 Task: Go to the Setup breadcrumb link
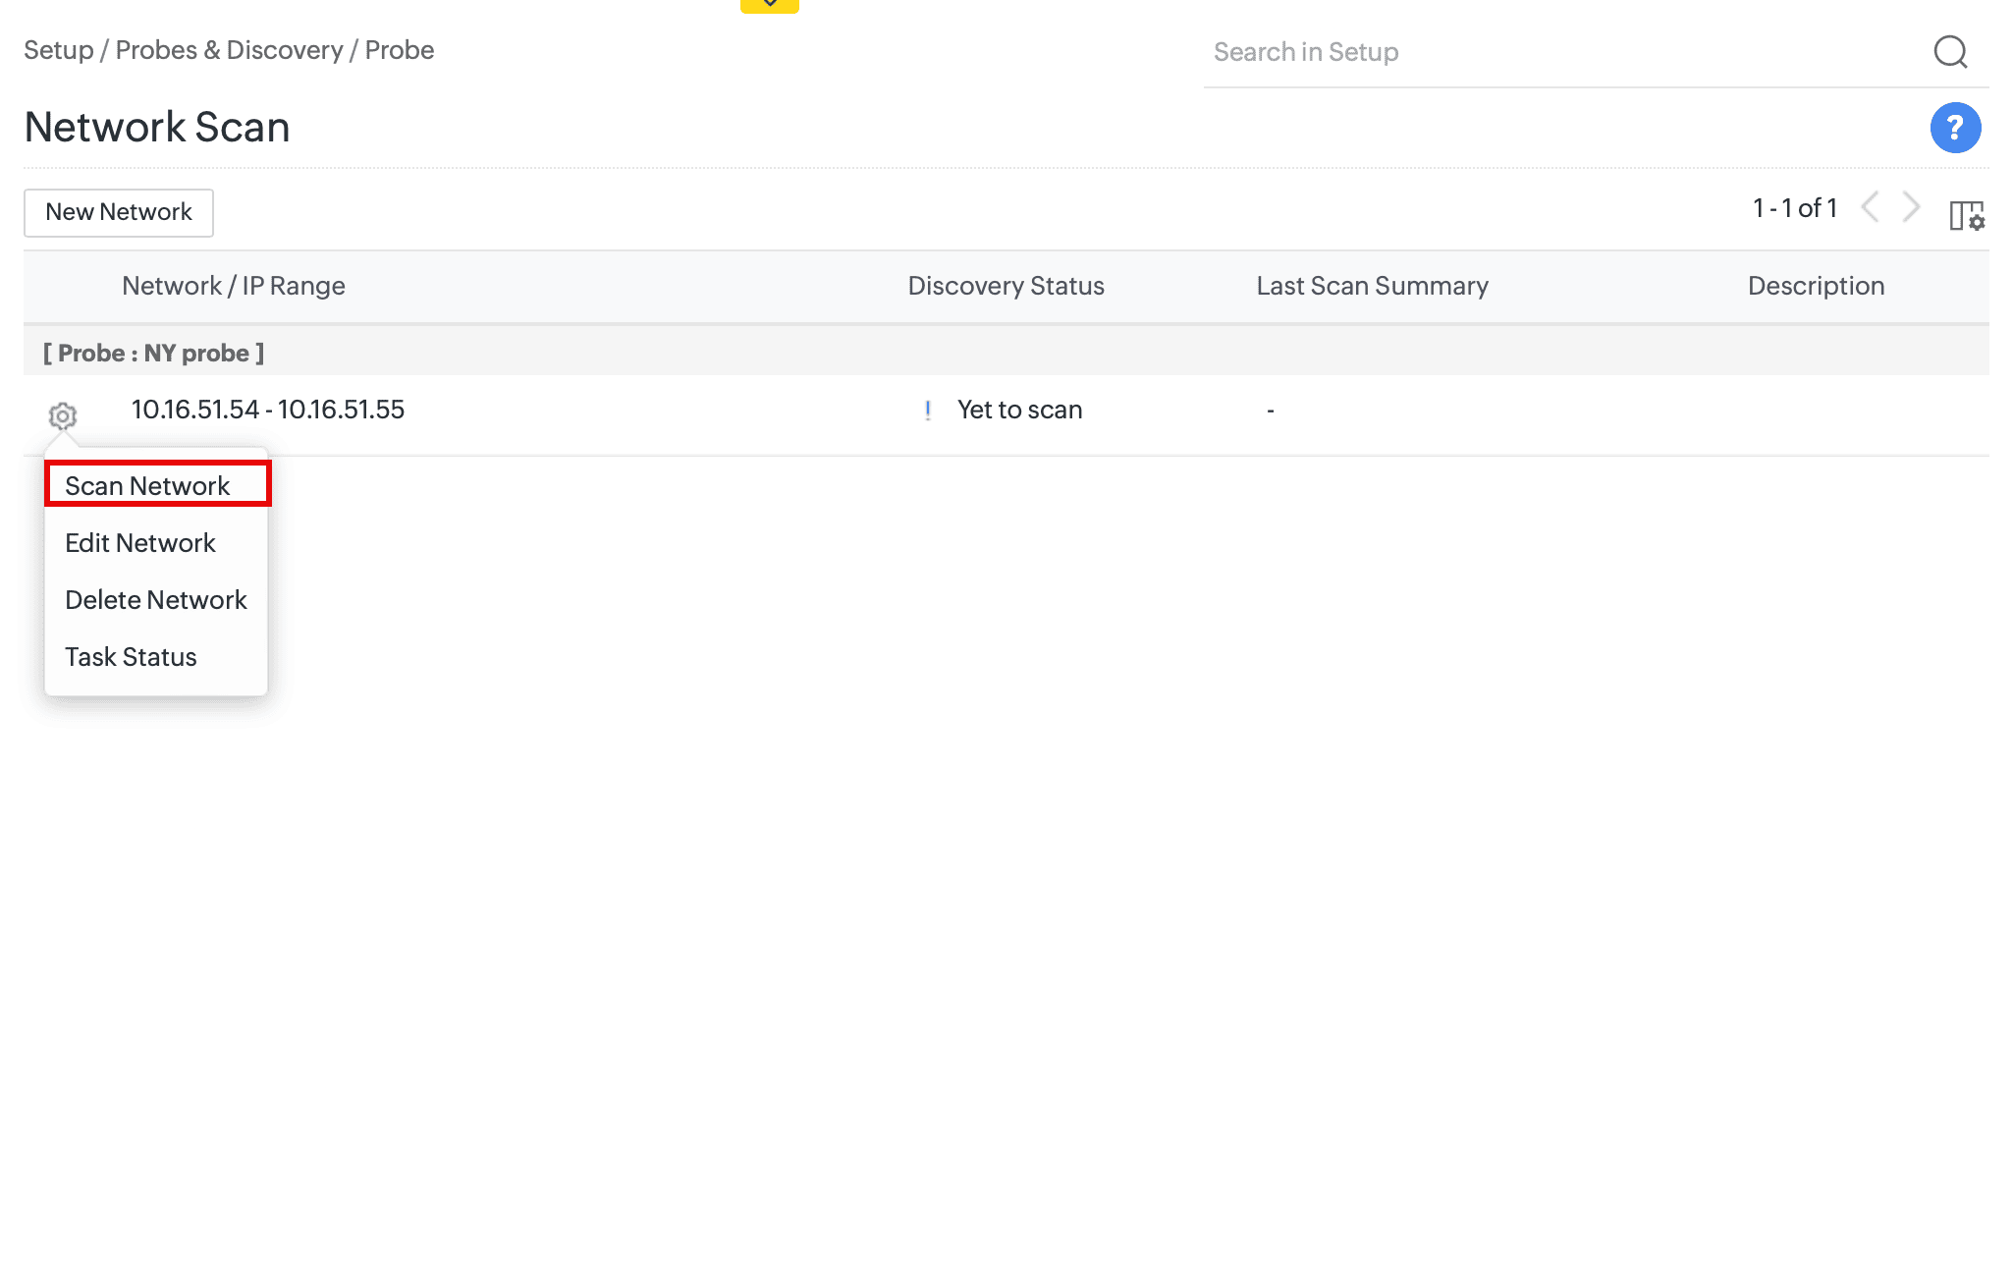(x=58, y=50)
